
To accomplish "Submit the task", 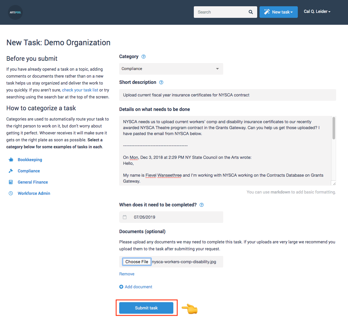I will 146,308.
